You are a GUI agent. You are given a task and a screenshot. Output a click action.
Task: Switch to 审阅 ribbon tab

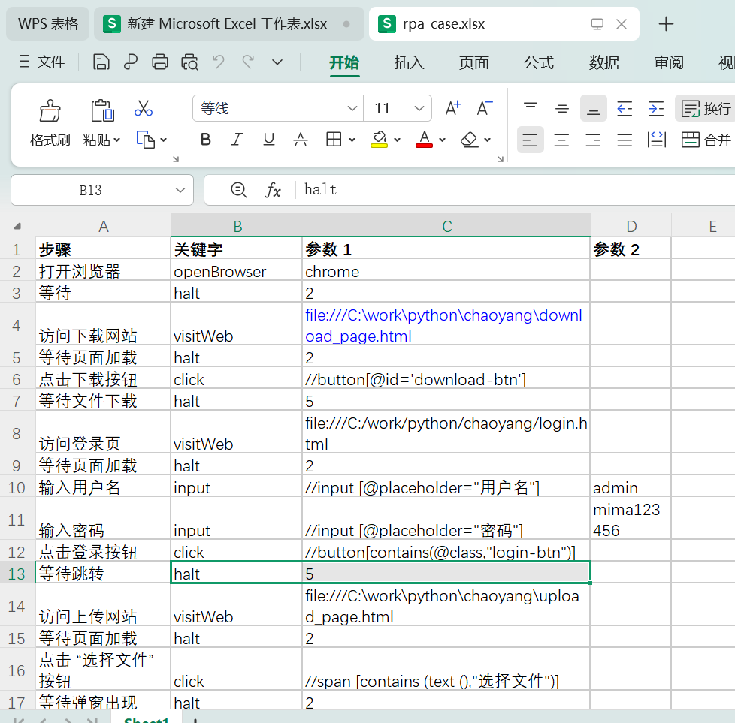click(x=668, y=62)
